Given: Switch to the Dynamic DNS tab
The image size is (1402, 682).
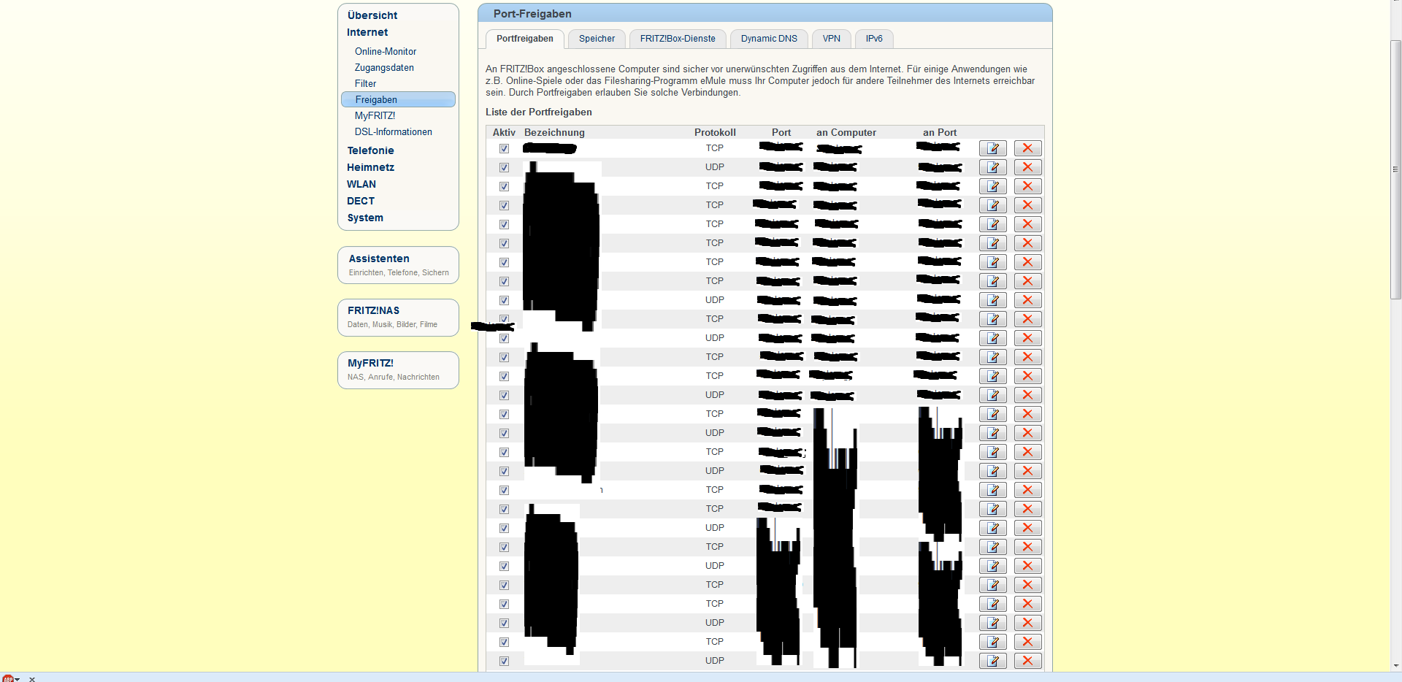Looking at the screenshot, I should click(x=769, y=39).
